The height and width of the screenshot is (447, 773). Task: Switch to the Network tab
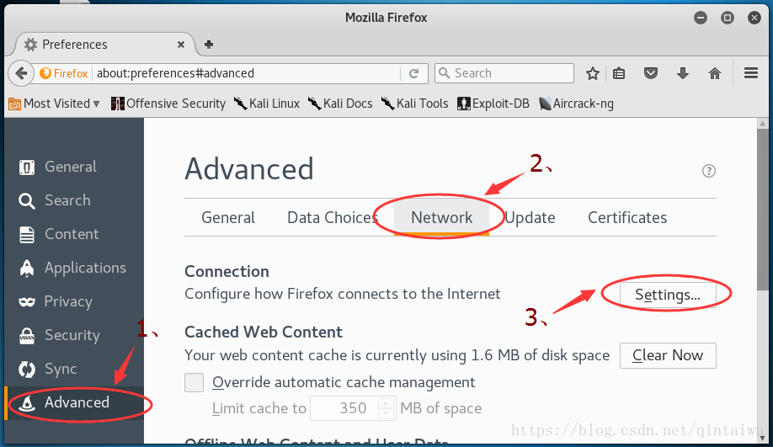(441, 217)
